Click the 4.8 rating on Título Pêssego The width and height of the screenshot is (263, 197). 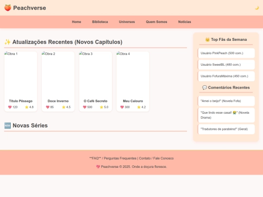tap(31, 107)
